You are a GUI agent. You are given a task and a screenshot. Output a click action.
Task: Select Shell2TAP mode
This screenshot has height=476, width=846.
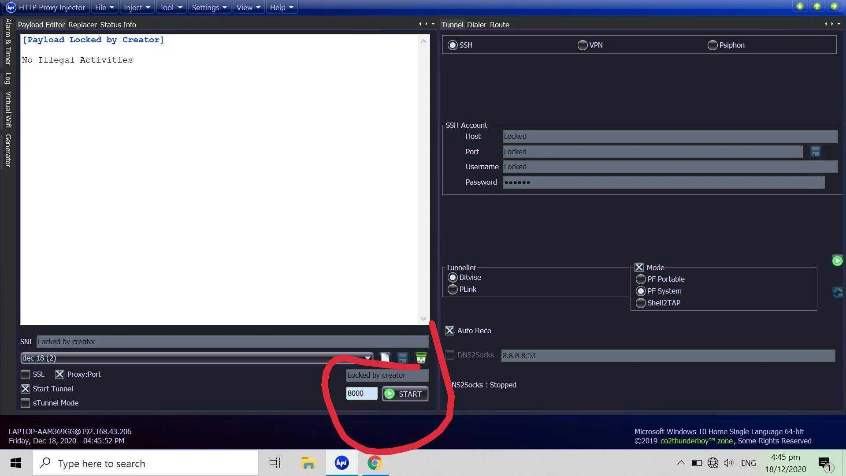(x=658, y=303)
